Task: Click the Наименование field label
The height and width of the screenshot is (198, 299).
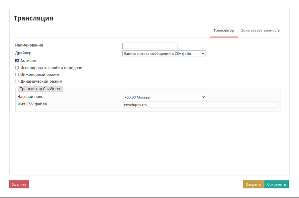Action: coord(29,45)
